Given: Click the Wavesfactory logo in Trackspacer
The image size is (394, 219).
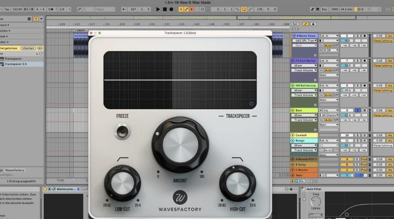Looking at the screenshot, I should (x=180, y=197).
